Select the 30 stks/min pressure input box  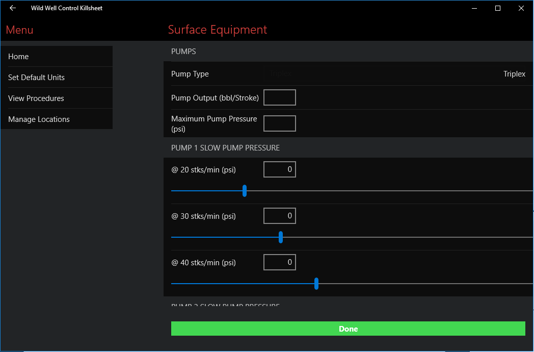point(280,216)
